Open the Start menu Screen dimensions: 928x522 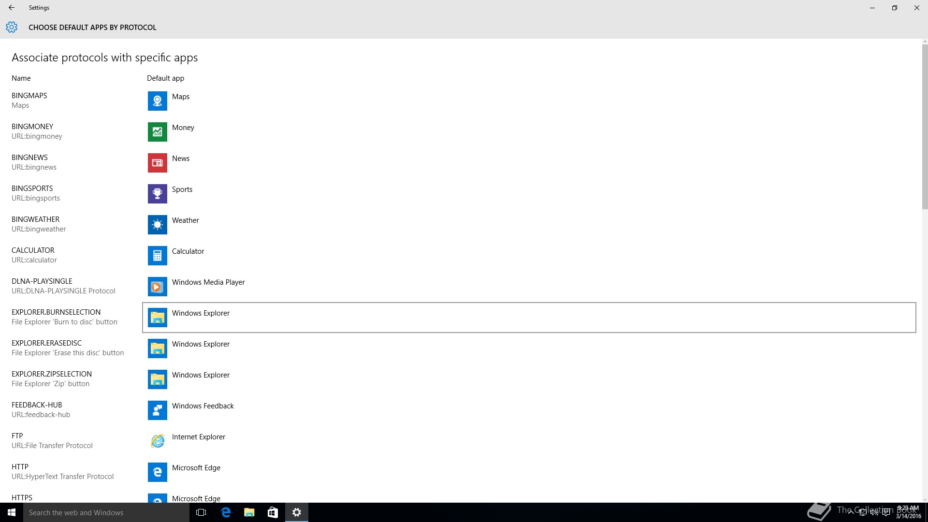pyautogui.click(x=12, y=512)
